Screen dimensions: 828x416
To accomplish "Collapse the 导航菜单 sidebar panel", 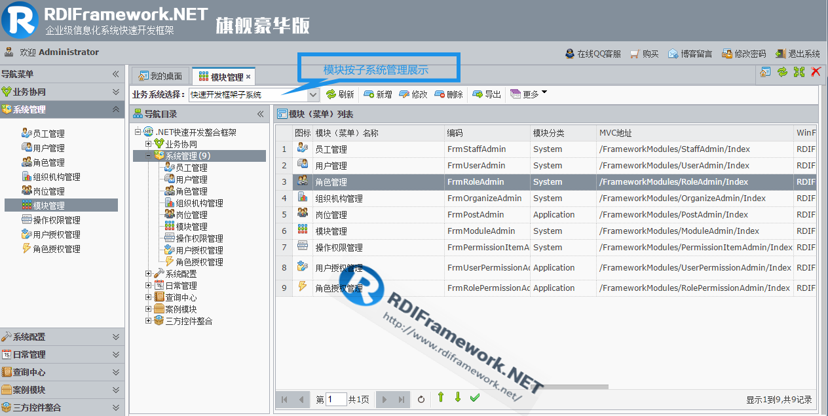I will tap(116, 74).
